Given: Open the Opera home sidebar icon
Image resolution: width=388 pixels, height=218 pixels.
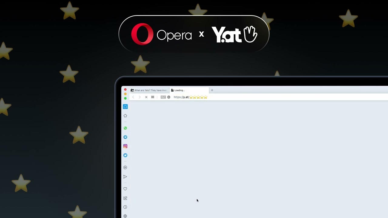Looking at the screenshot, I should [125, 107].
